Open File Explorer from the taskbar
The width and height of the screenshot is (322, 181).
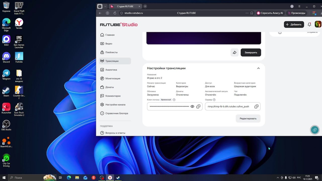tap(77, 178)
